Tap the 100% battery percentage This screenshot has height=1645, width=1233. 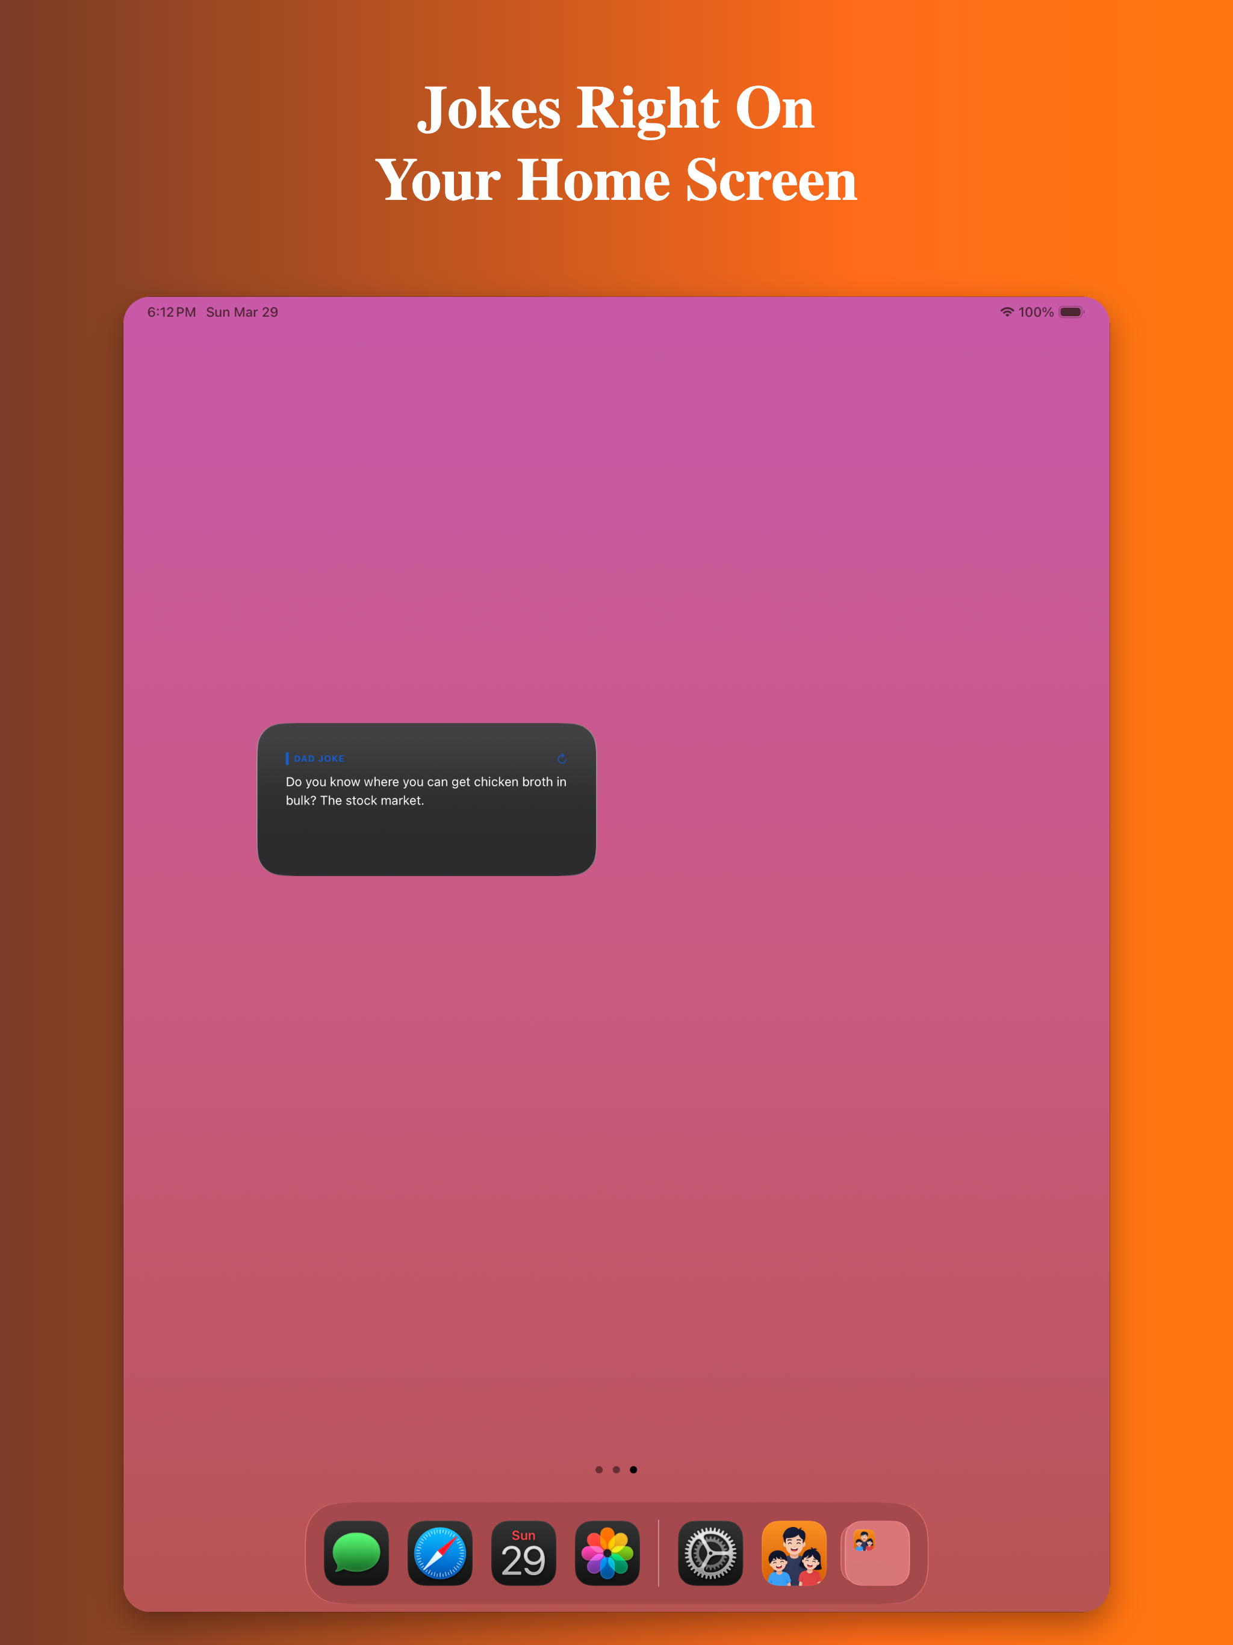pos(1036,313)
